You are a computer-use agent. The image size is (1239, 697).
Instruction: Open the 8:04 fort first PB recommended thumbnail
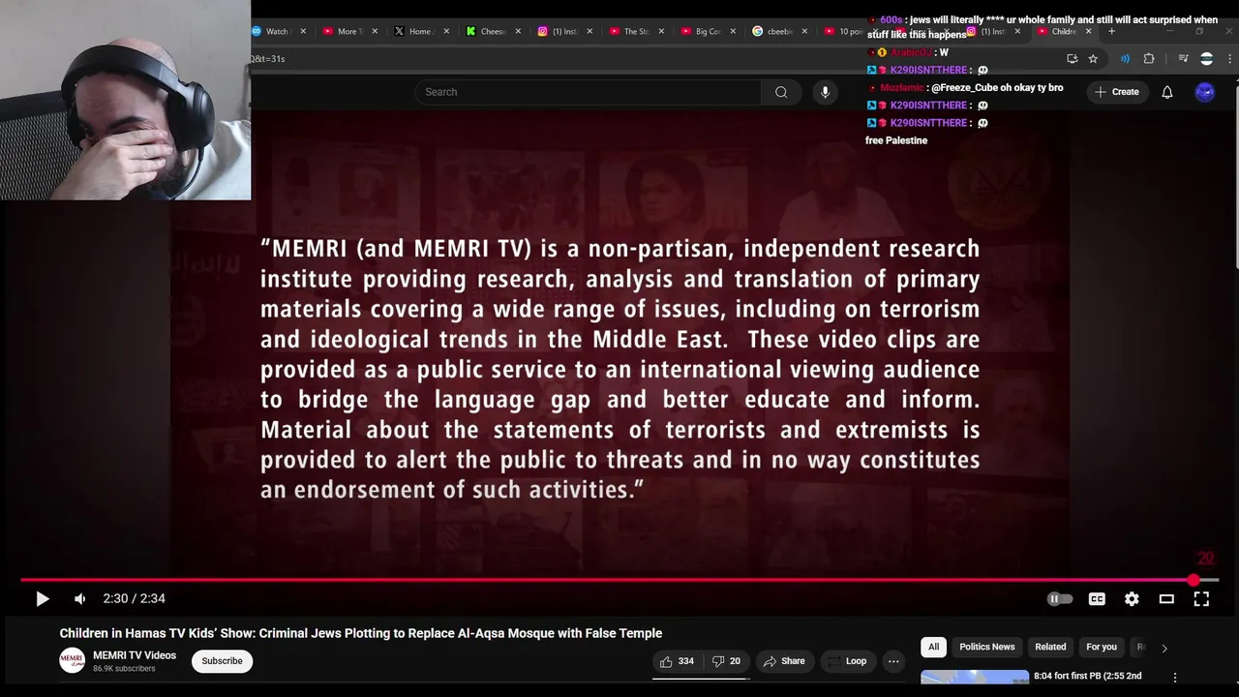coord(975,678)
